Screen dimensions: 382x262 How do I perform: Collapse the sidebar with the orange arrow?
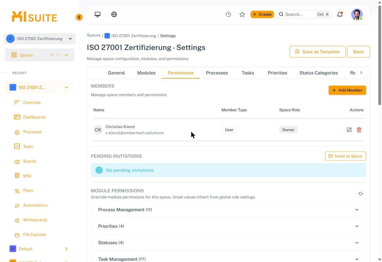(x=79, y=17)
